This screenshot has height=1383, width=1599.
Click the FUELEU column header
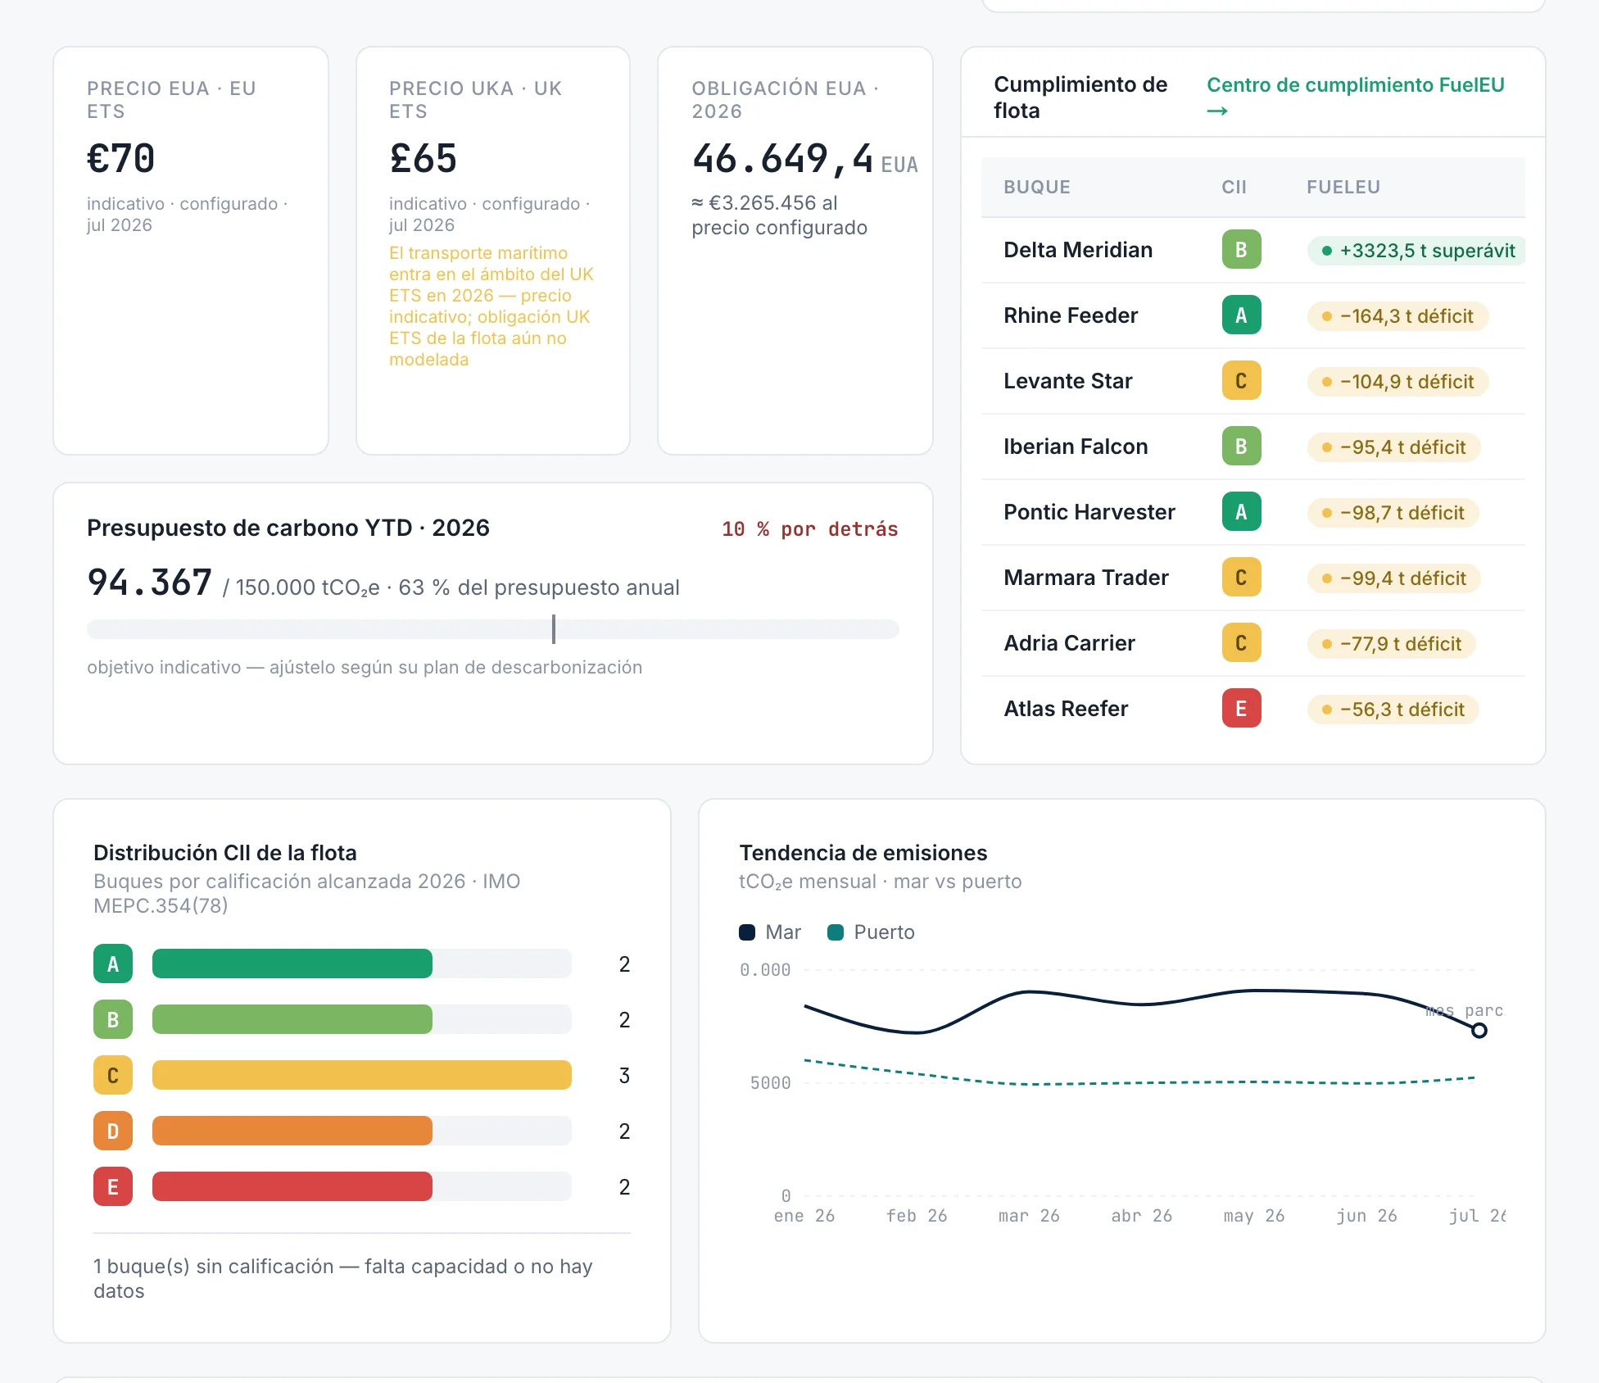(1343, 187)
